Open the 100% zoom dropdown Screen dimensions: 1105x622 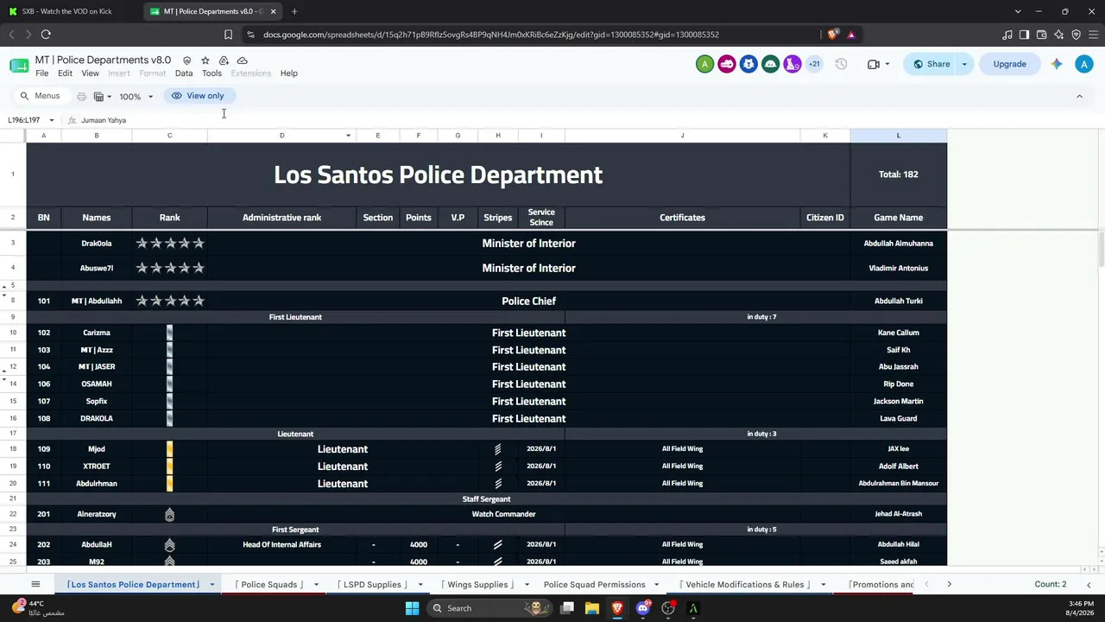pos(136,97)
